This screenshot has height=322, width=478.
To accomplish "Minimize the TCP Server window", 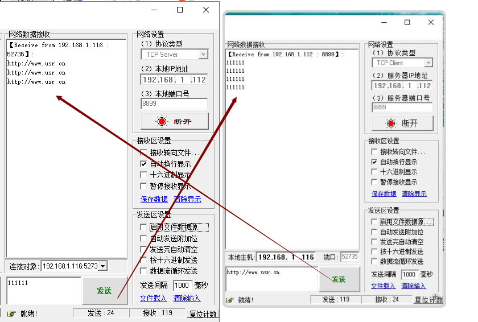I will click(x=154, y=10).
